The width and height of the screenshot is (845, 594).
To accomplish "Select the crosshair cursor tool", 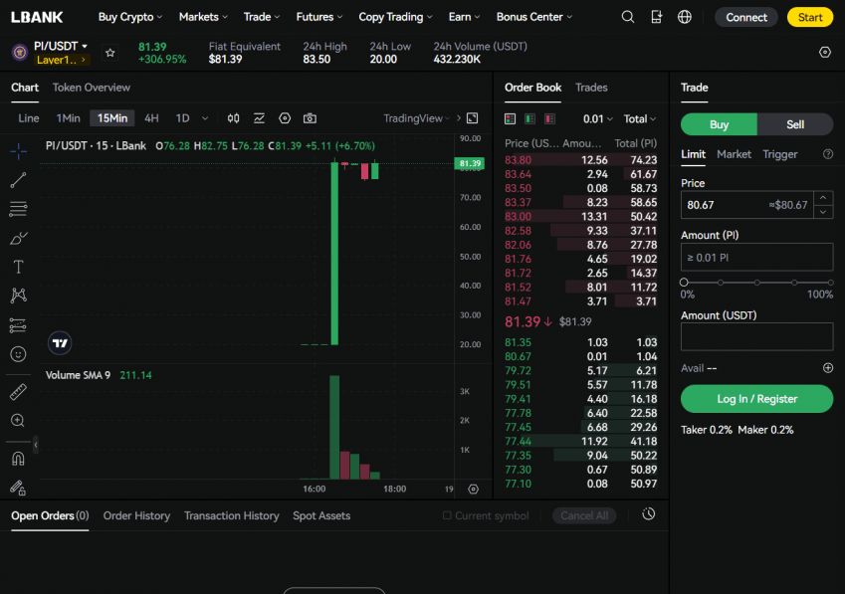I will [18, 151].
